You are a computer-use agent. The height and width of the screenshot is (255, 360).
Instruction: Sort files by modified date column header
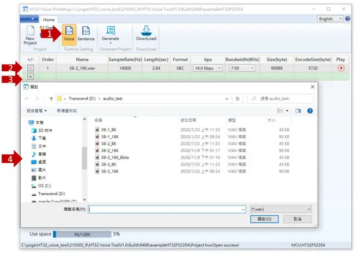(202, 120)
